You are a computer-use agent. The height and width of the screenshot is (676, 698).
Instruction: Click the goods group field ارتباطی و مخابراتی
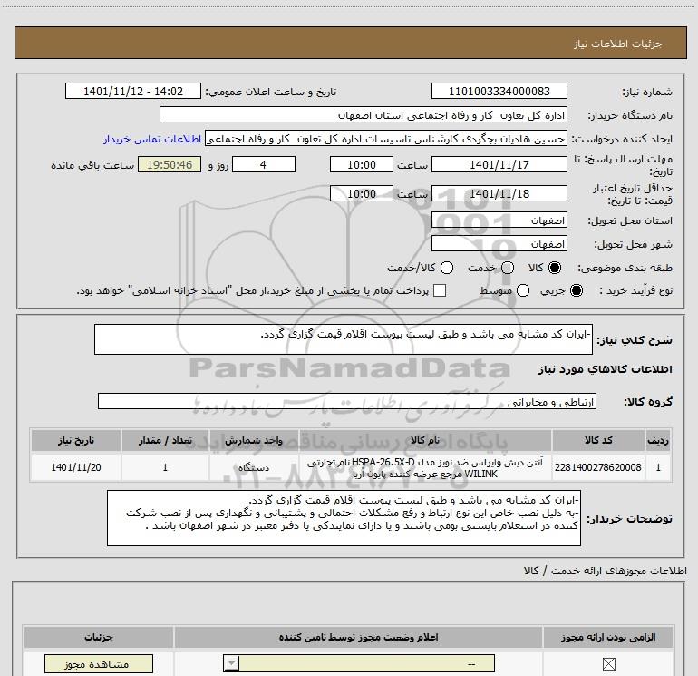[x=347, y=402]
